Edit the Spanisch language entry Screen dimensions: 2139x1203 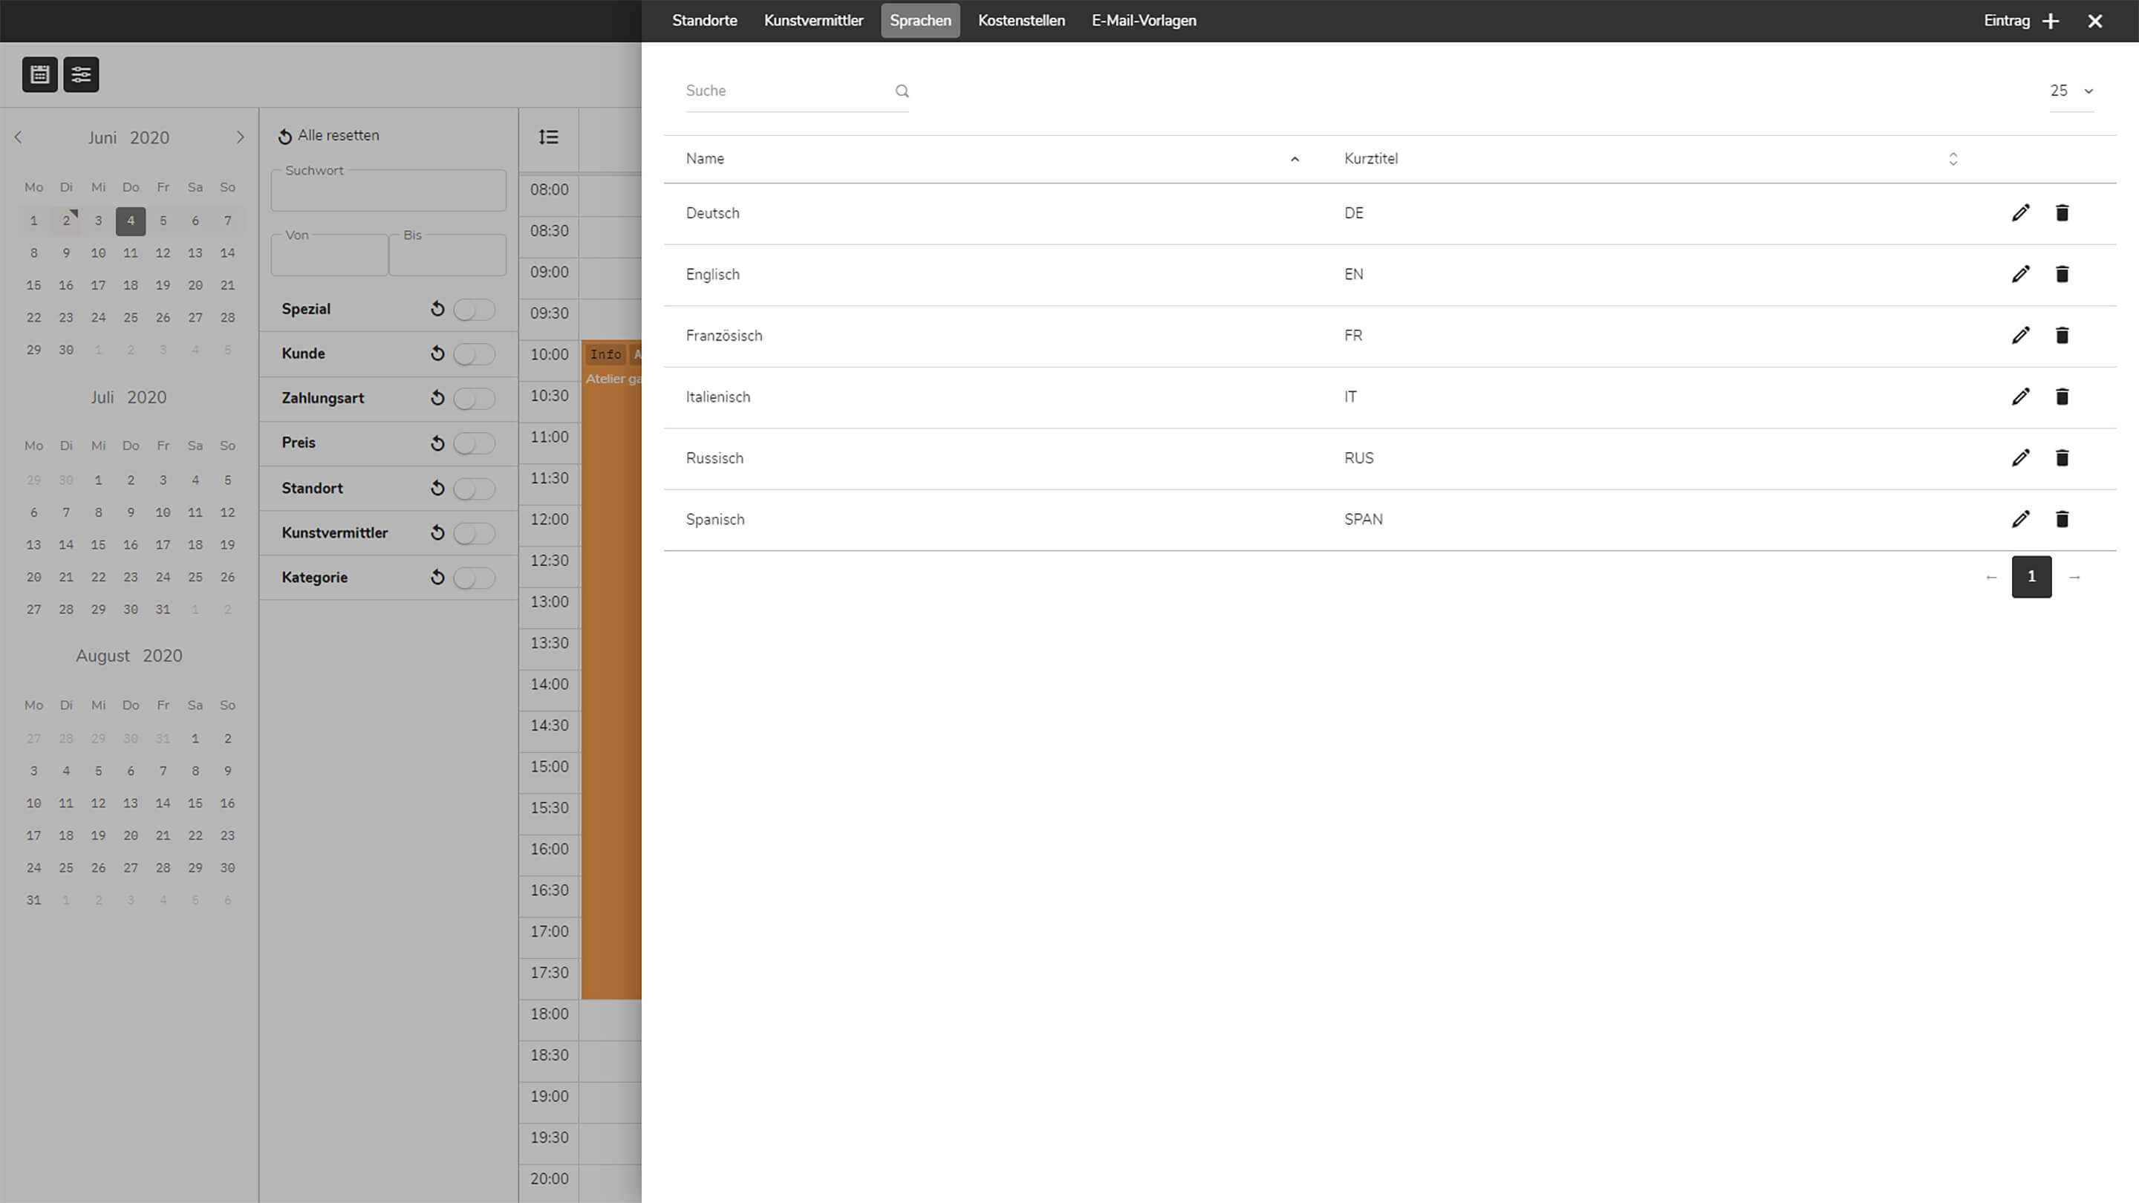point(2020,520)
